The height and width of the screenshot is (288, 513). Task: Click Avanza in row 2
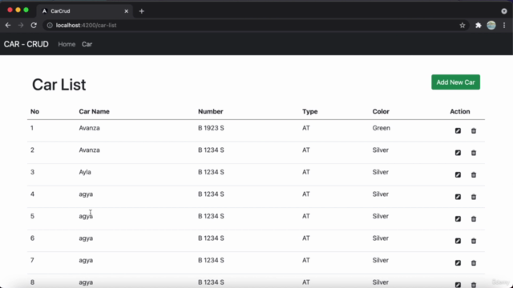(x=89, y=150)
